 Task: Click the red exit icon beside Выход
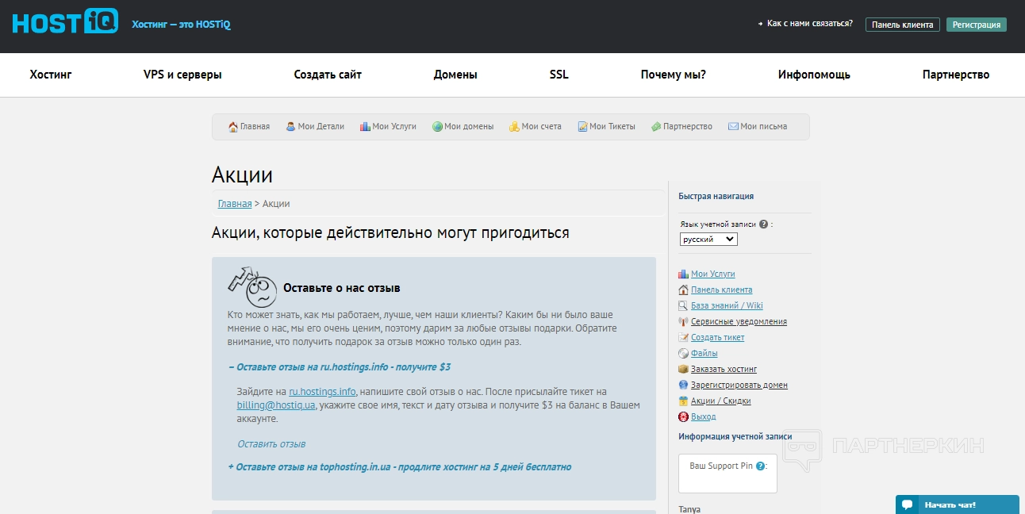click(683, 416)
